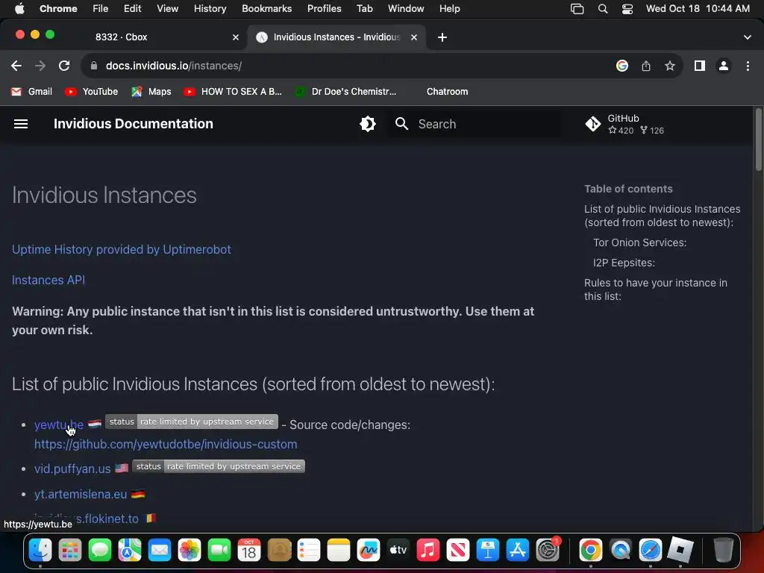This screenshot has width=764, height=573.
Task: Open Messages from the dock
Action: coord(100,551)
